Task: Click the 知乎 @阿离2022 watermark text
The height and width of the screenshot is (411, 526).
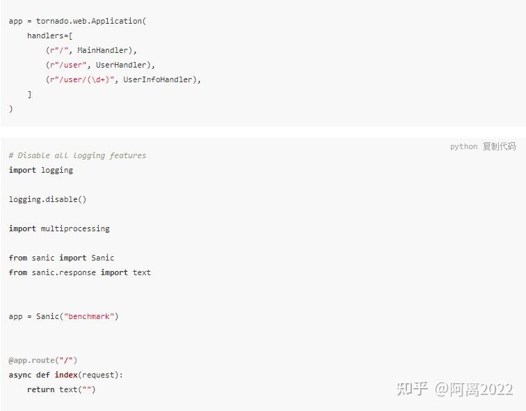Action: click(x=454, y=389)
